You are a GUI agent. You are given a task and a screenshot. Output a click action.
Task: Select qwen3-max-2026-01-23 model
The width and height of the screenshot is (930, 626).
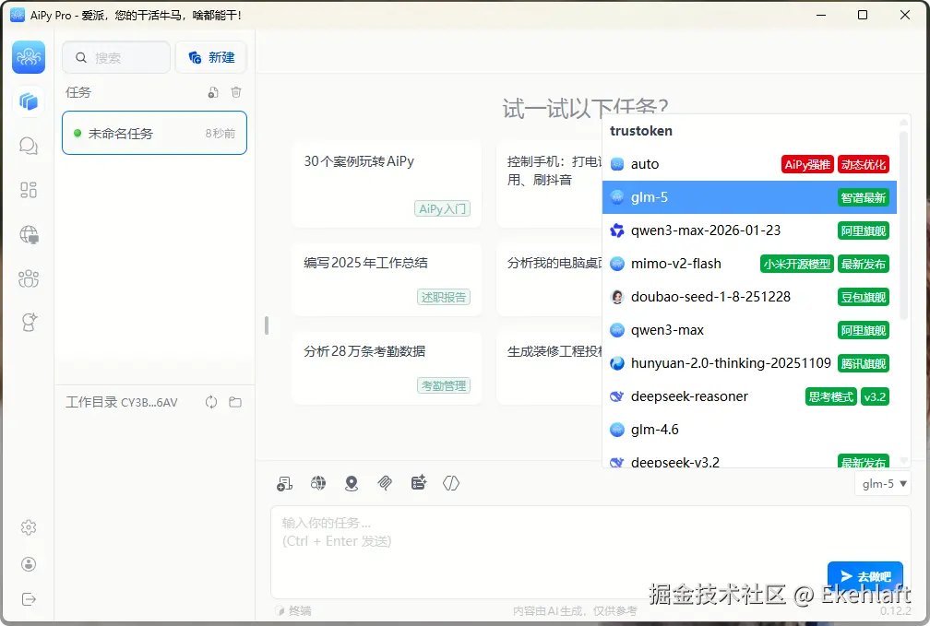750,230
